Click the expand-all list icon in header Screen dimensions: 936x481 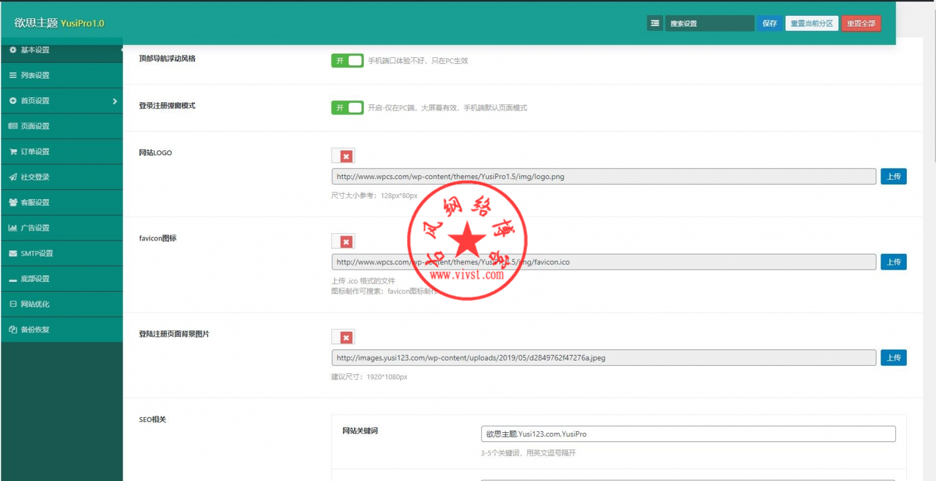pos(654,23)
